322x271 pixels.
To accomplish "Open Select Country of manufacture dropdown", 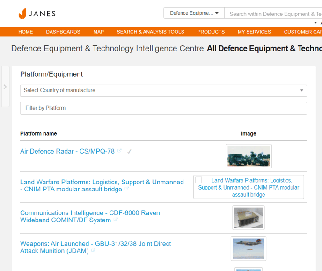I will point(163,90).
